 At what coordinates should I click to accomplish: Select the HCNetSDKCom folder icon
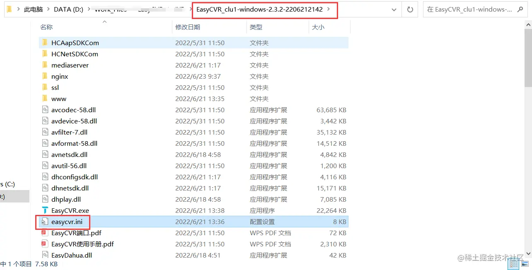coord(45,54)
